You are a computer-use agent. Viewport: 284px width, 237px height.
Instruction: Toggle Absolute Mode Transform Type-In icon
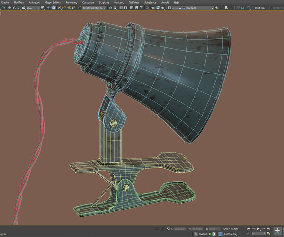[168, 229]
